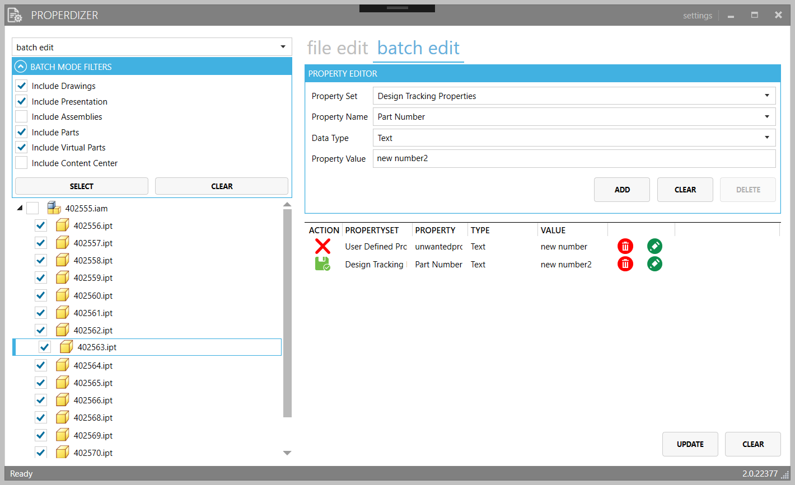
Task: Click the Ready status bar text
Action: point(21,474)
